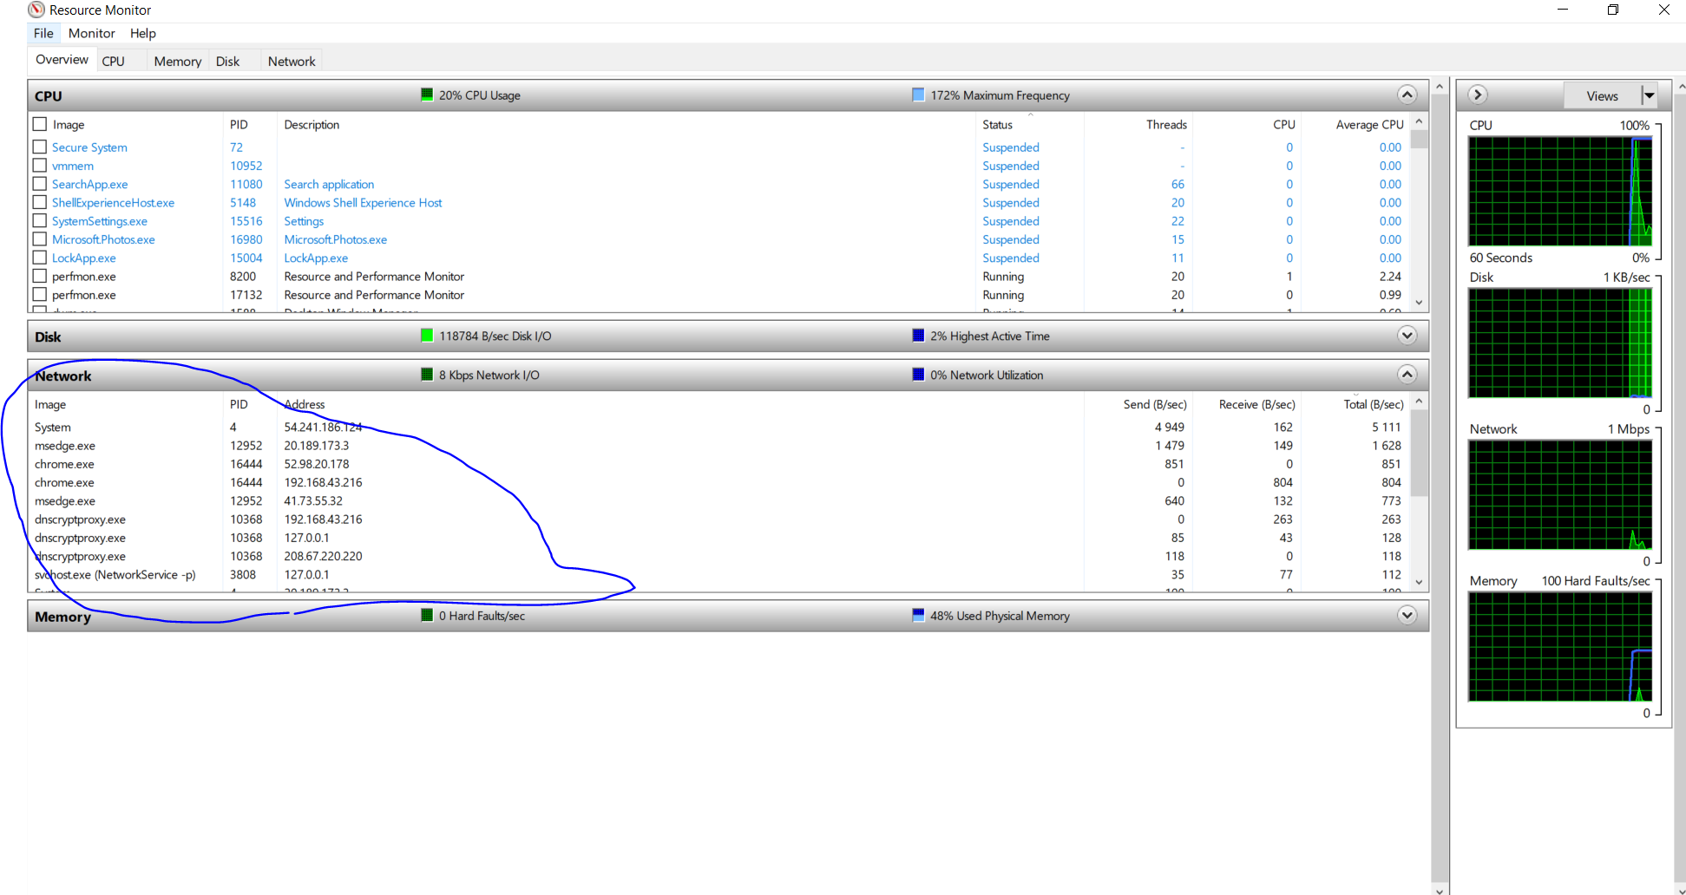Viewport: 1686px width, 895px height.
Task: Sort Network table by Send (B/sec) column
Action: 1138,405
